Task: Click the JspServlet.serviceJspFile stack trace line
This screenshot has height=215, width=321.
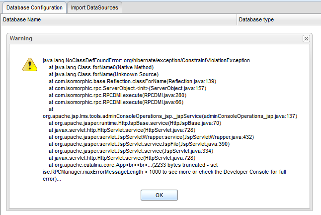Action: click(x=147, y=143)
